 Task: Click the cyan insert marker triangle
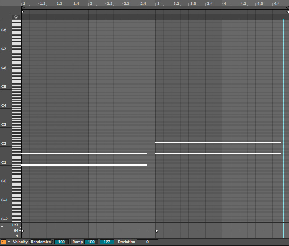click(x=283, y=19)
